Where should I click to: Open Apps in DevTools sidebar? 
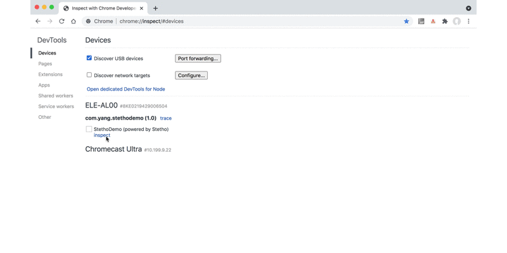pyautogui.click(x=44, y=85)
